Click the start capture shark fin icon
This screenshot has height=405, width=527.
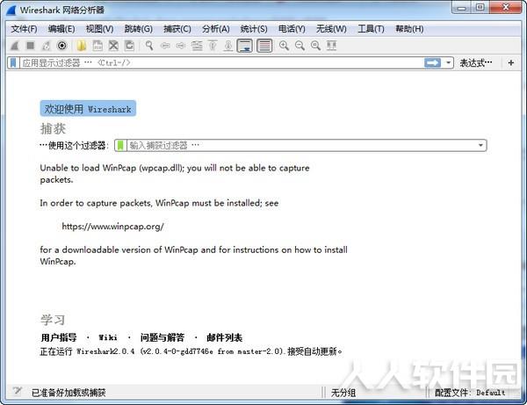coord(14,46)
